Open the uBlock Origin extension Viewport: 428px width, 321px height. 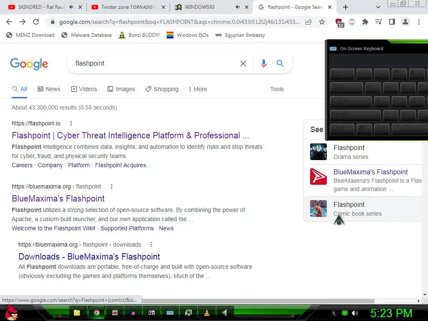[339, 23]
